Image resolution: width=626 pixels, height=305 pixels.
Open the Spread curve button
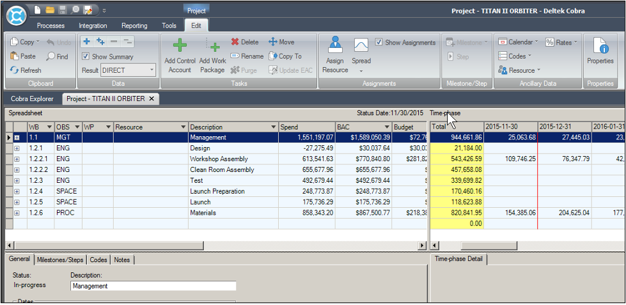coord(361,56)
